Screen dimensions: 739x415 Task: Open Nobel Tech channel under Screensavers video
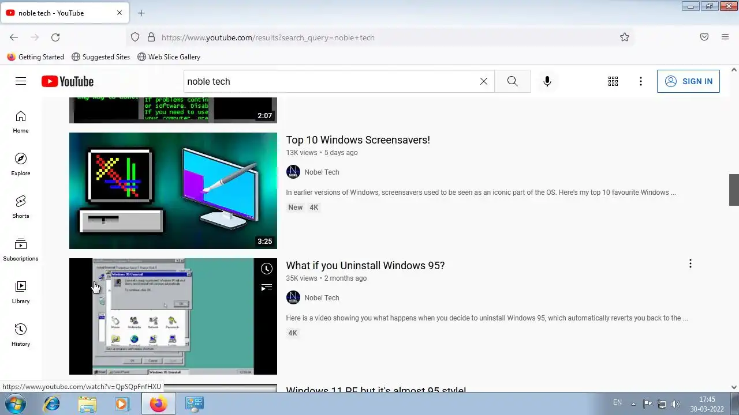coord(322,172)
